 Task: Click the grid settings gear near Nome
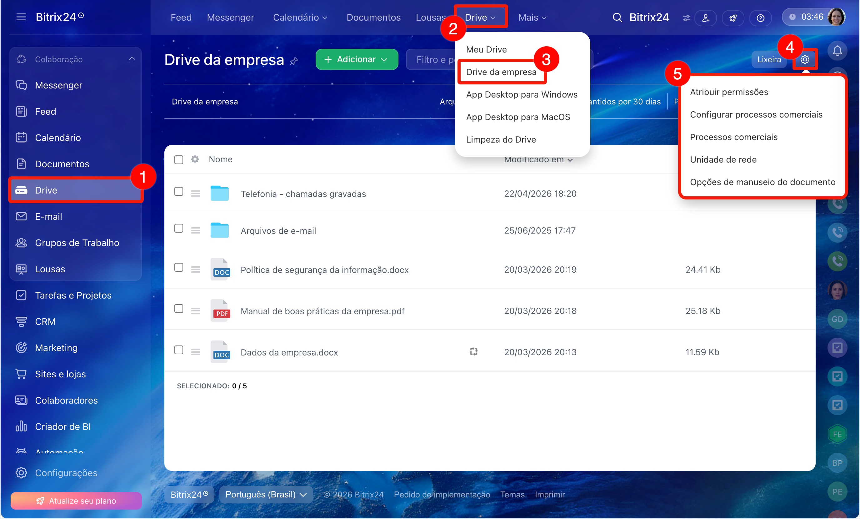pyautogui.click(x=195, y=159)
